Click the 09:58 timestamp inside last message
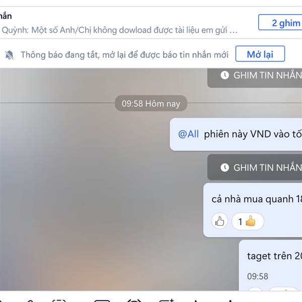Image resolution: width=302 pixels, height=302 pixels. pyautogui.click(x=258, y=276)
